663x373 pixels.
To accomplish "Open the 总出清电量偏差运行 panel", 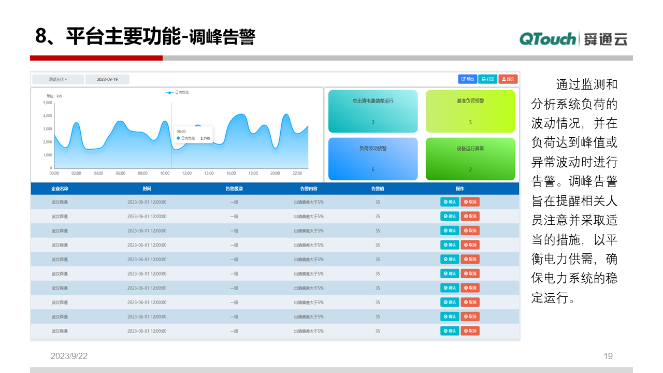I will click(x=373, y=111).
